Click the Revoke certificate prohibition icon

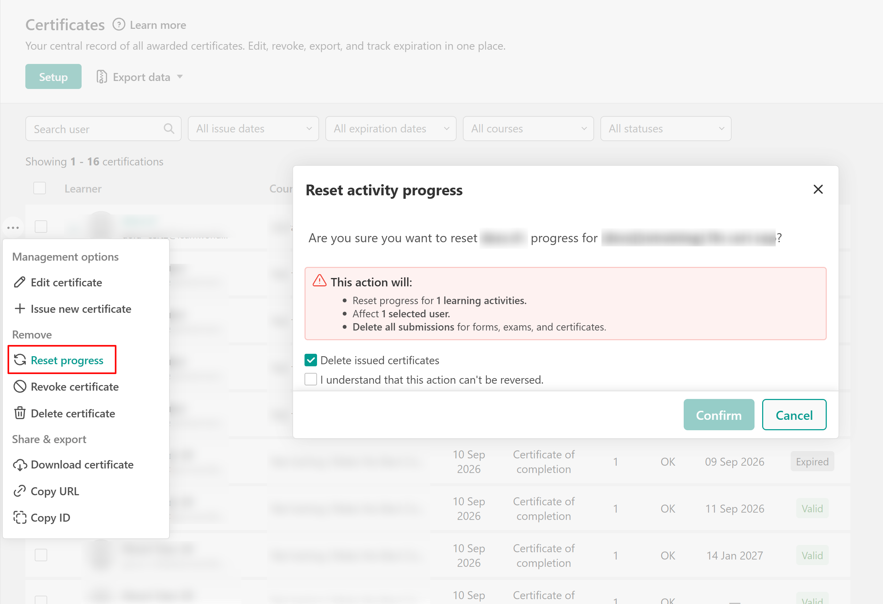coord(20,386)
